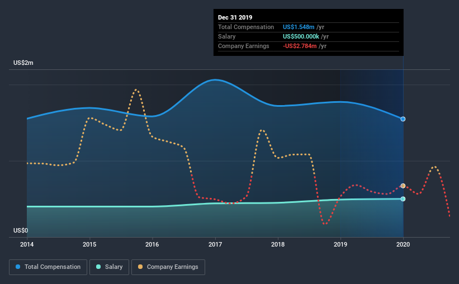Screen dimensions: 459x284
Task: Click the US$1.548m tooltip value
Action: (299, 27)
